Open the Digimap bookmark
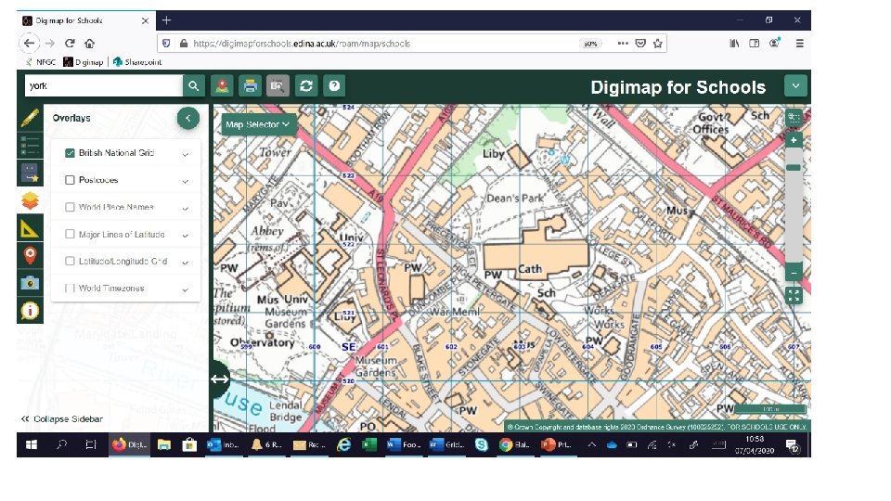This screenshot has height=501, width=891. (84, 62)
